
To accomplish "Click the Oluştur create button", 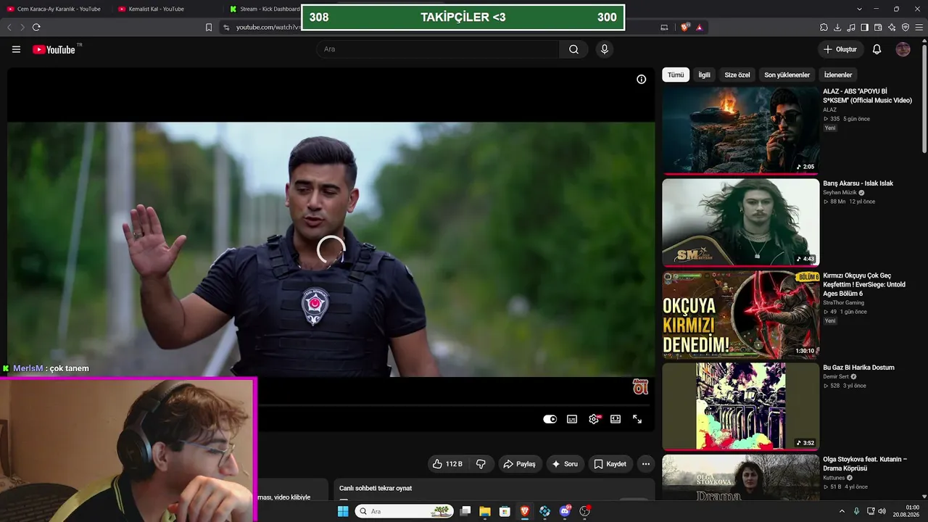I will tap(840, 49).
